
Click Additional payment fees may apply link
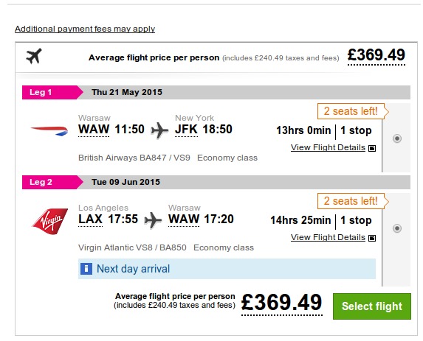point(85,29)
